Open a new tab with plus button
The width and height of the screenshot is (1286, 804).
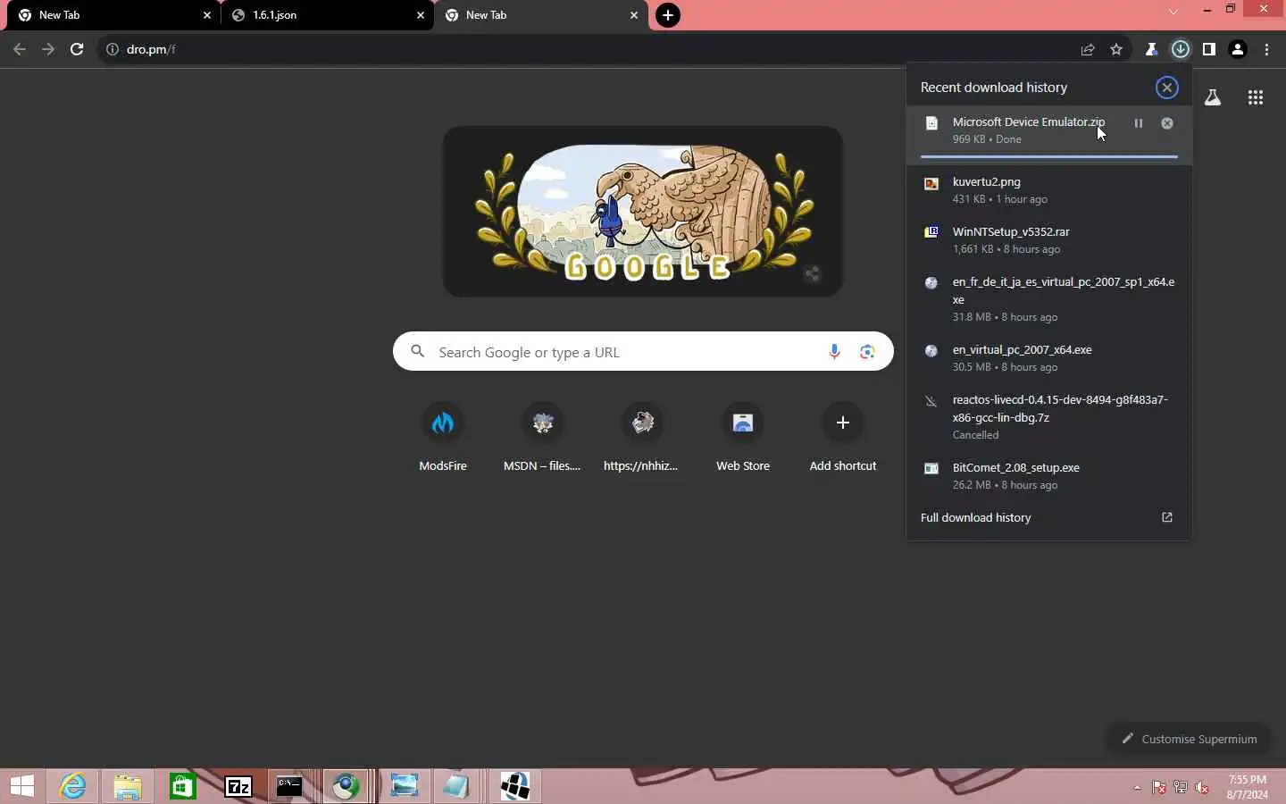coord(668,15)
